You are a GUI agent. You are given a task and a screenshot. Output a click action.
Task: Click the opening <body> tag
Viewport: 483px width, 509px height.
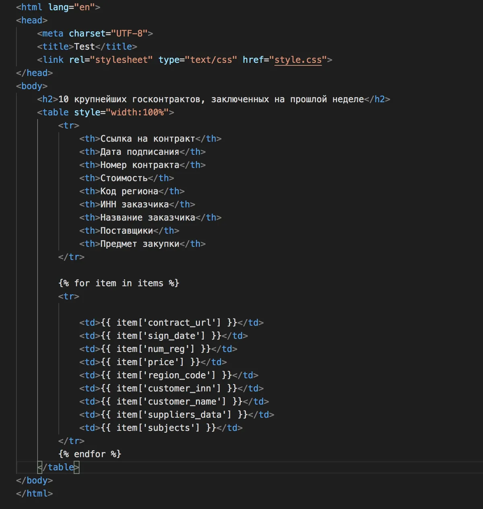(x=32, y=86)
